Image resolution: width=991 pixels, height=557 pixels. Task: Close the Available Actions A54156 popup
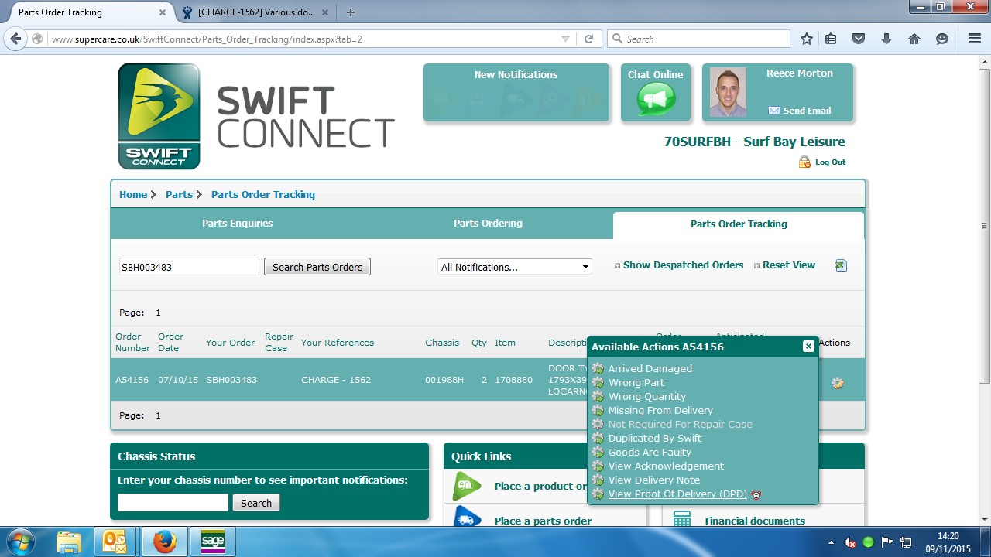[x=808, y=347]
